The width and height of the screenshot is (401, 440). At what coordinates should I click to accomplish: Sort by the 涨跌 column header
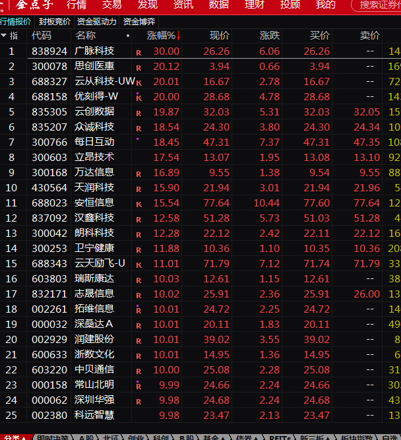[270, 36]
